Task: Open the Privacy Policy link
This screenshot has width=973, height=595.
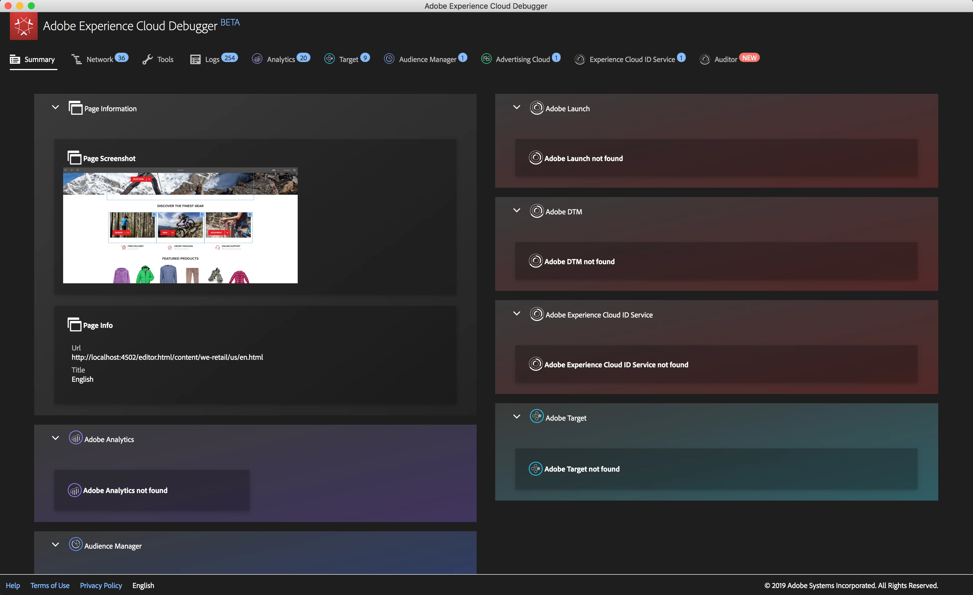Action: pyautogui.click(x=101, y=585)
